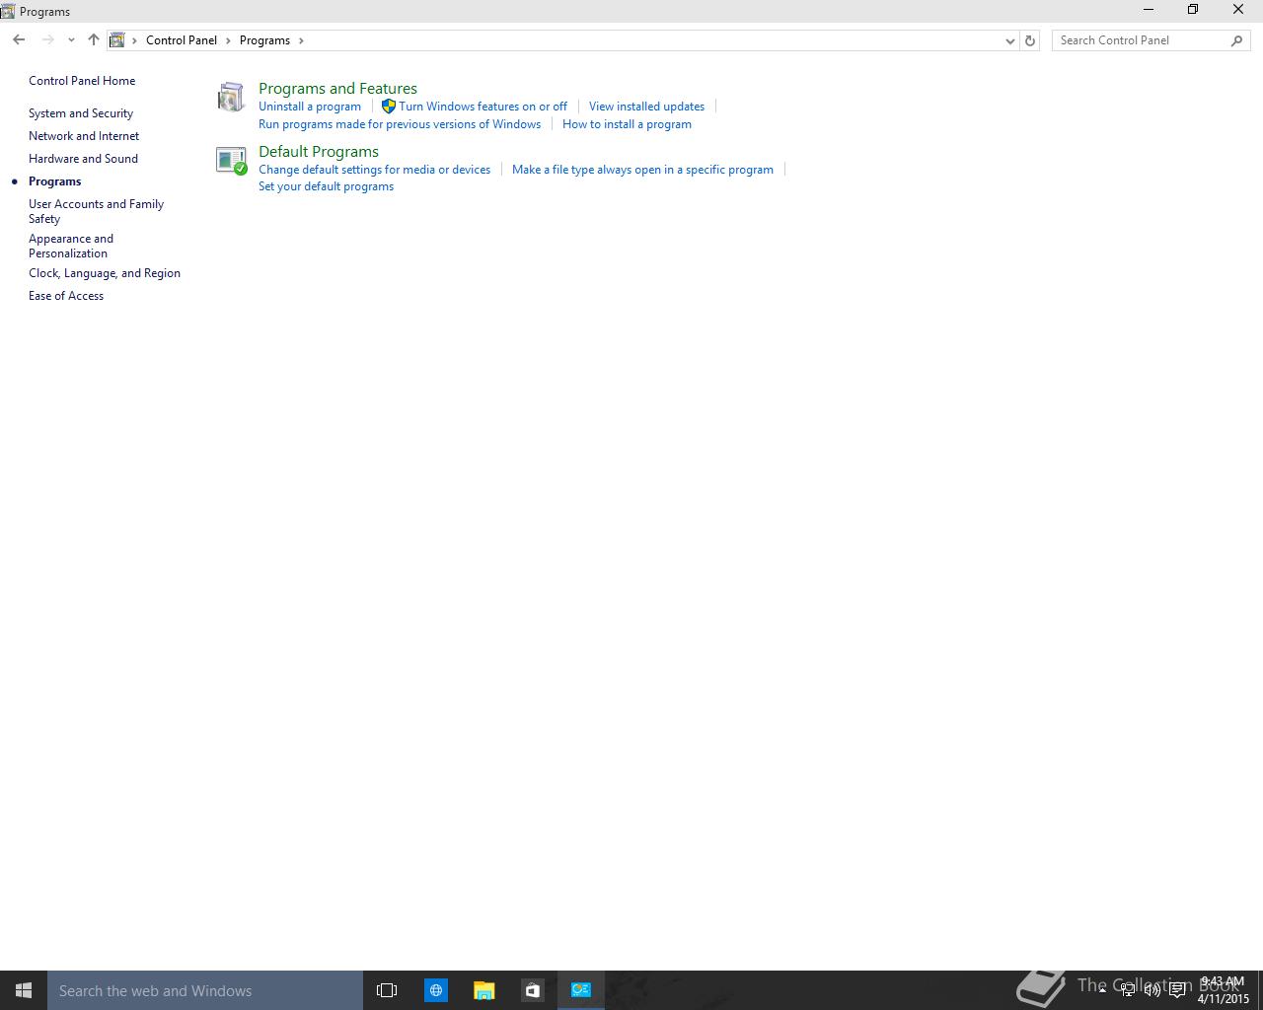Click the Control Panel icon in address bar
Image resolution: width=1263 pixels, height=1010 pixels.
[117, 40]
